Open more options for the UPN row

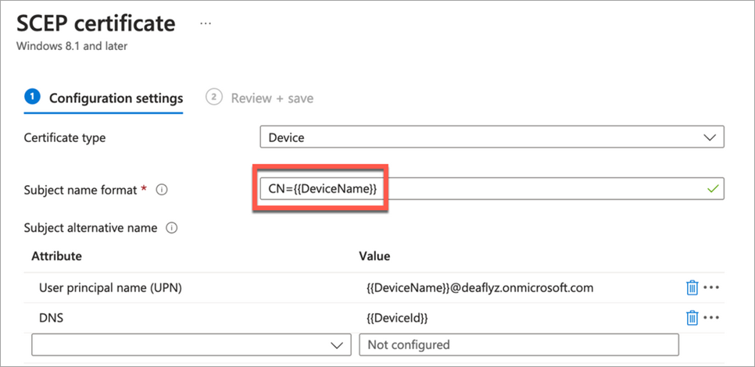(710, 287)
